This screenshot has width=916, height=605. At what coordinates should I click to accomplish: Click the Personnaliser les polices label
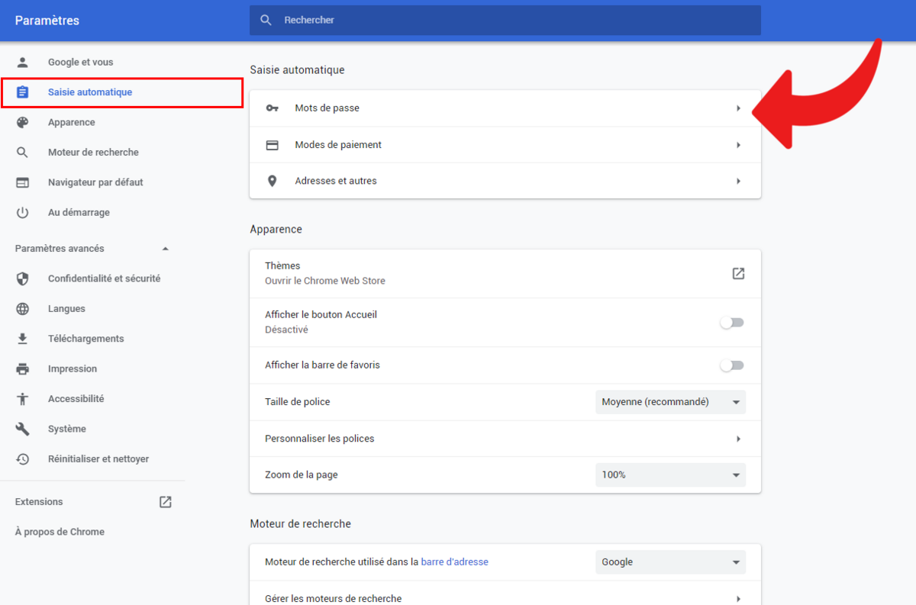320,439
